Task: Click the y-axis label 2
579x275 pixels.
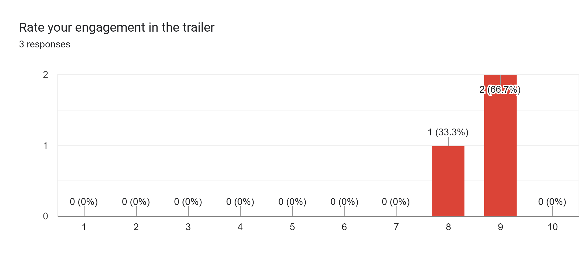Action: tap(46, 75)
